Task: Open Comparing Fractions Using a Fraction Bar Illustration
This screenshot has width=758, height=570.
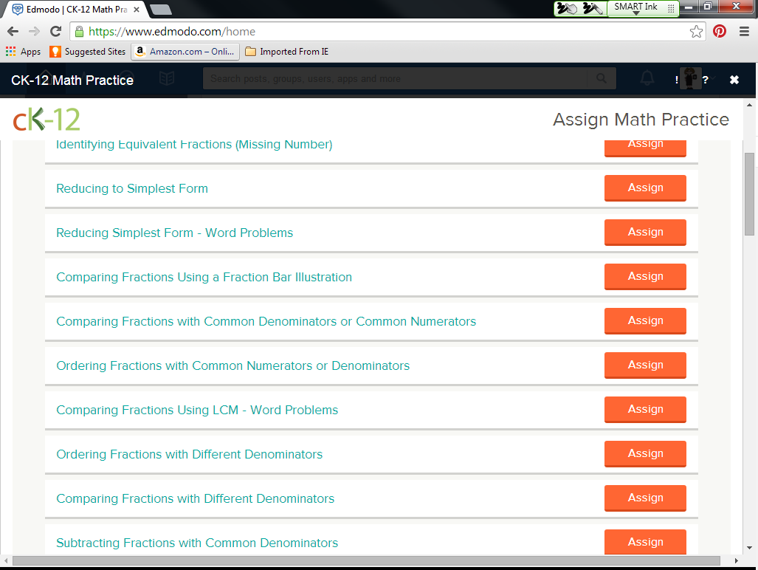Action: 204,277
